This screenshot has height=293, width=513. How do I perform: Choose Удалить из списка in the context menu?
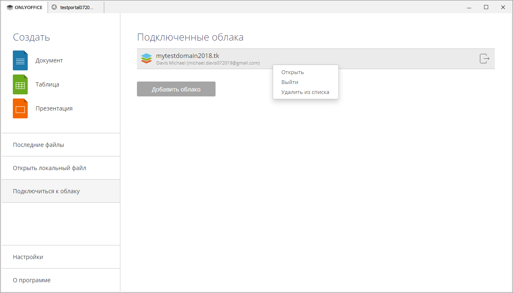(306, 92)
